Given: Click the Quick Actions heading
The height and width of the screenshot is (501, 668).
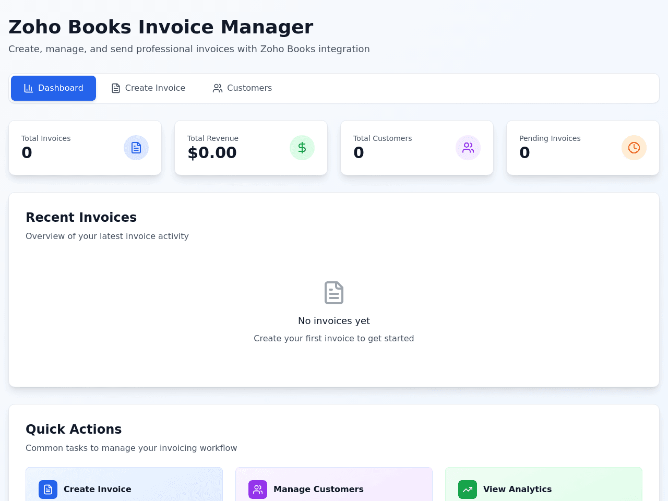Looking at the screenshot, I should (74, 429).
